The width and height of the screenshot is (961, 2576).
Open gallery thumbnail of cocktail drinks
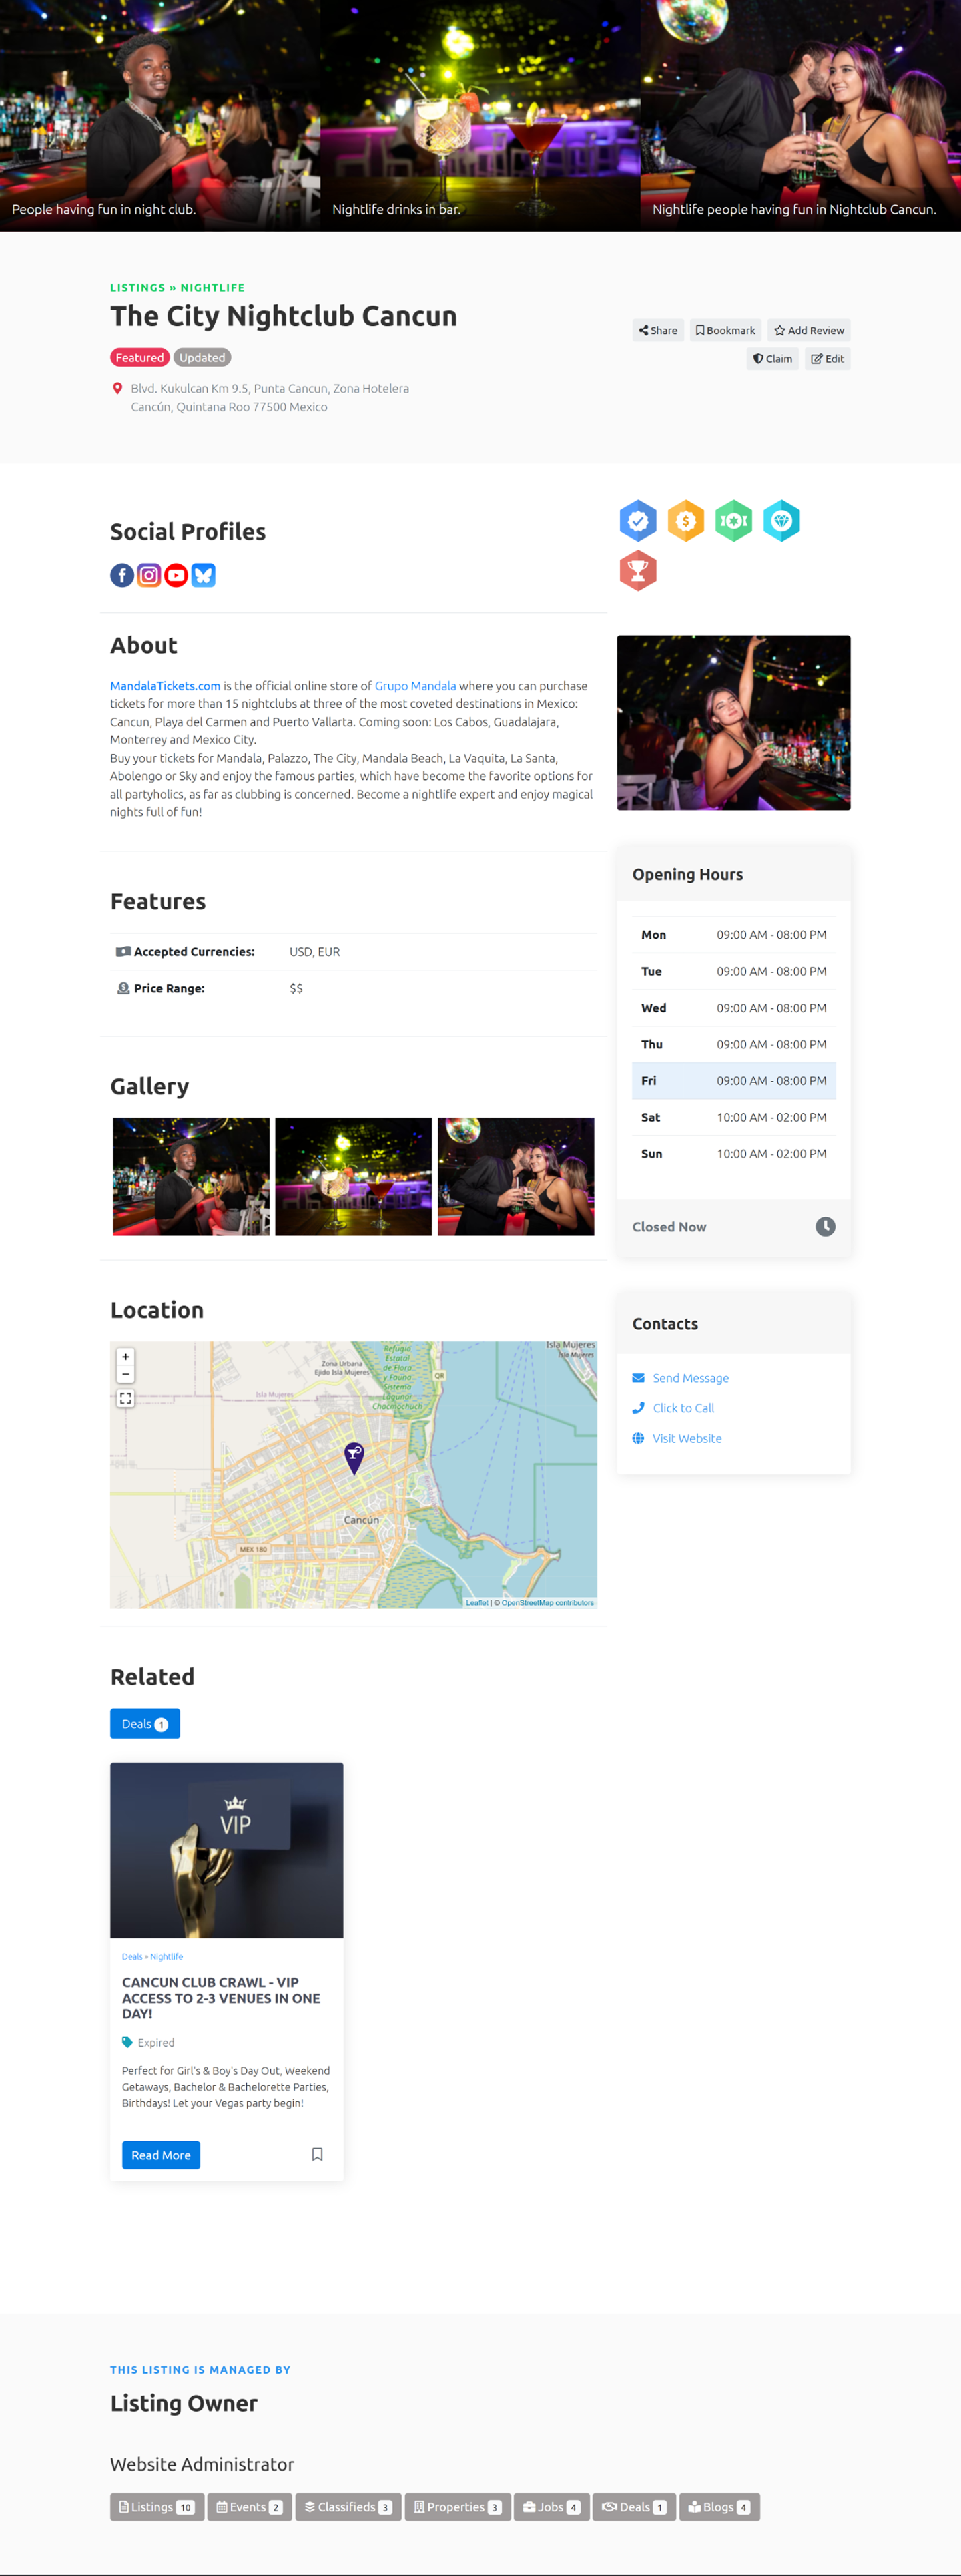[x=354, y=1177]
